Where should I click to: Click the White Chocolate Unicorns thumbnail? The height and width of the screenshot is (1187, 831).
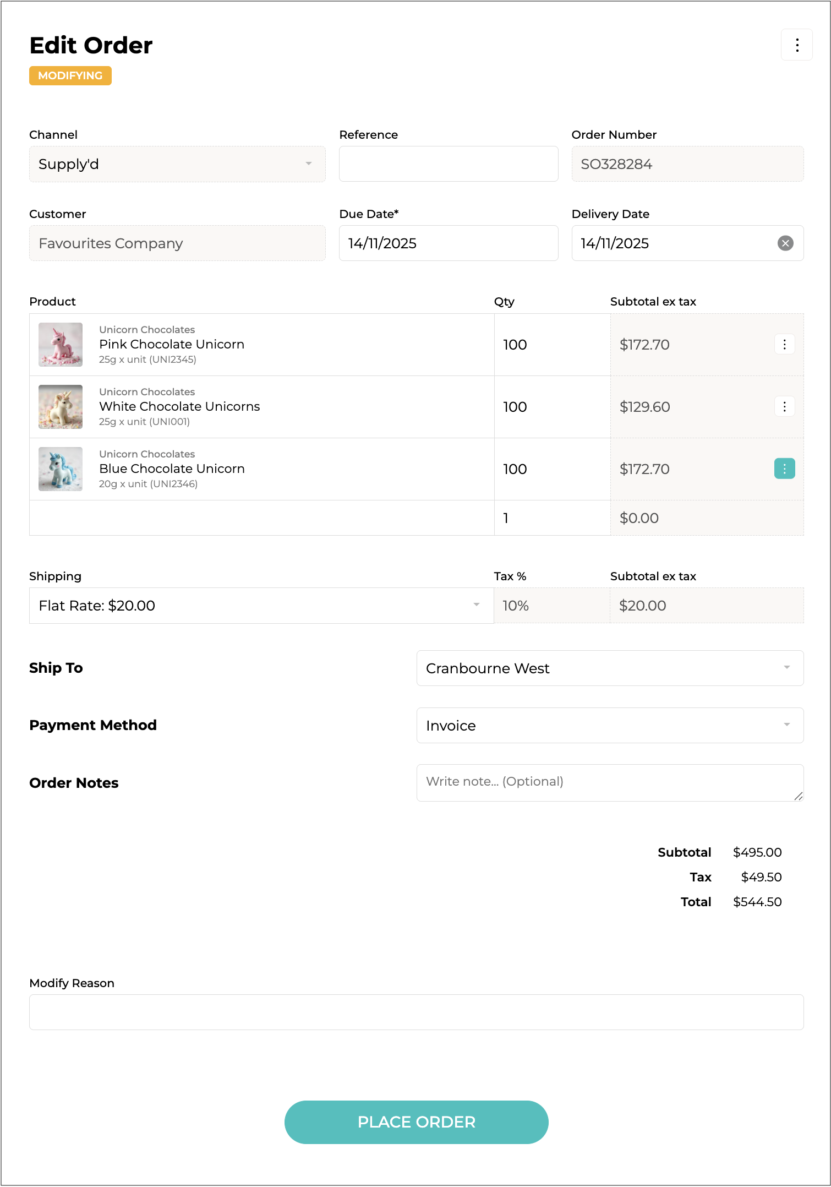point(61,407)
